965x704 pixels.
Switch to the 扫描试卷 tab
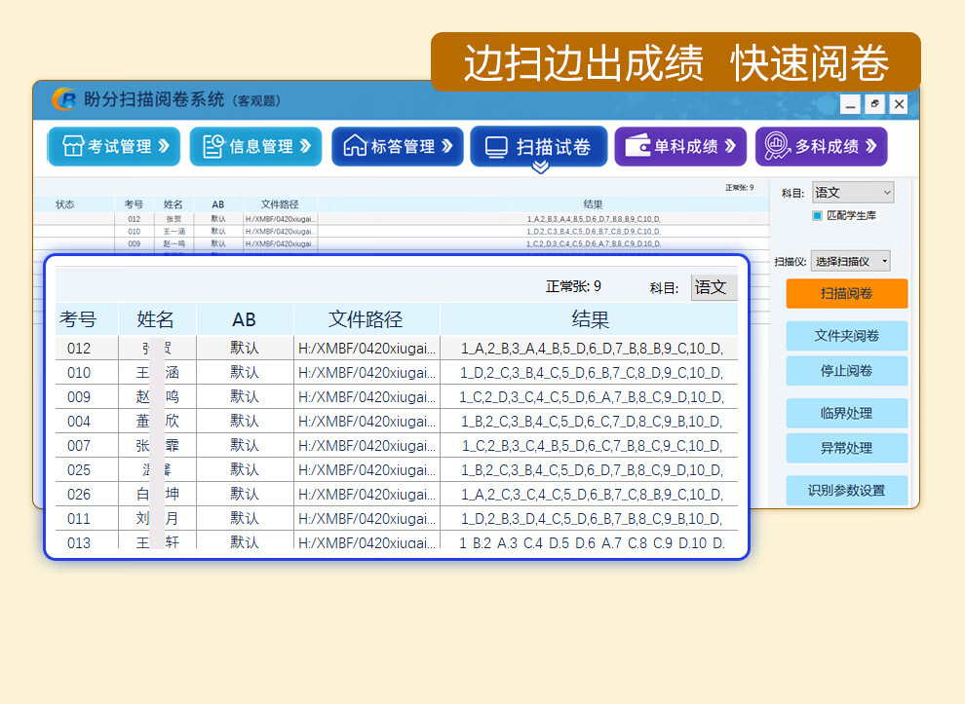(538, 146)
